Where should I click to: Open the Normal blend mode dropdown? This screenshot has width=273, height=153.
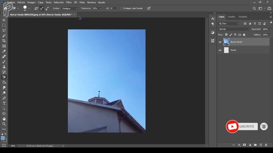(x=234, y=29)
